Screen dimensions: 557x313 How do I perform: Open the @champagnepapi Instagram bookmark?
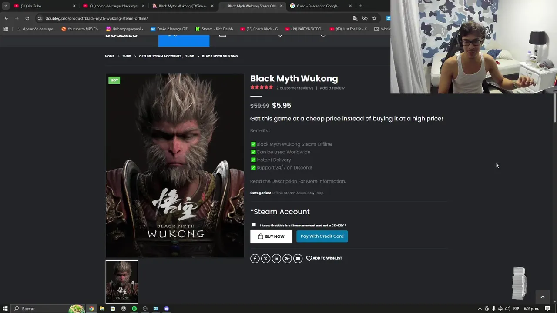coord(125,29)
